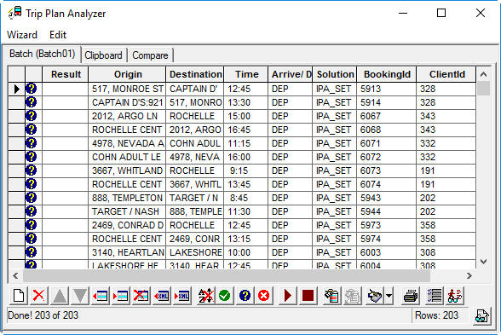Viewport: 501px width, 335px height.
Task: Click the horizontal scrollbar right arrow
Action: [469, 276]
